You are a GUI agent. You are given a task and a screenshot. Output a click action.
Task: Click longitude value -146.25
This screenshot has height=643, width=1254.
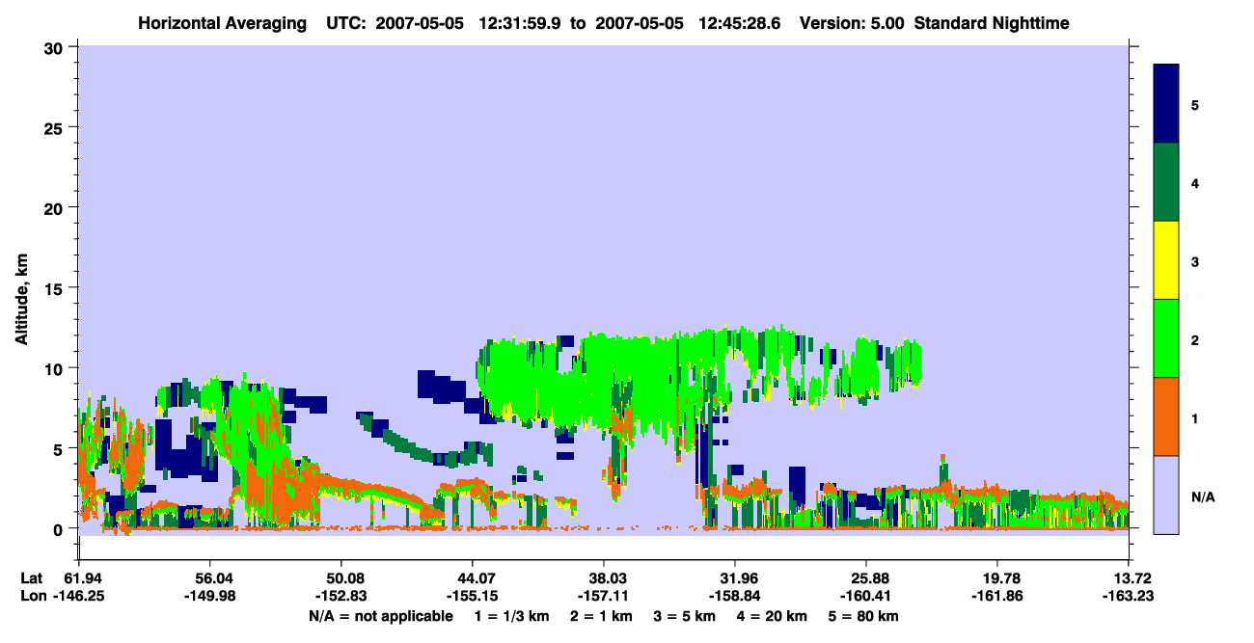click(79, 596)
